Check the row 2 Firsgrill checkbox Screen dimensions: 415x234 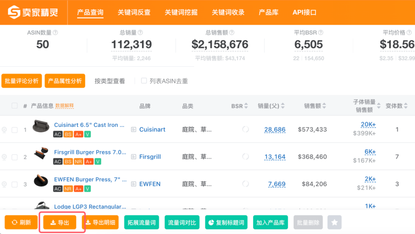click(x=15, y=157)
